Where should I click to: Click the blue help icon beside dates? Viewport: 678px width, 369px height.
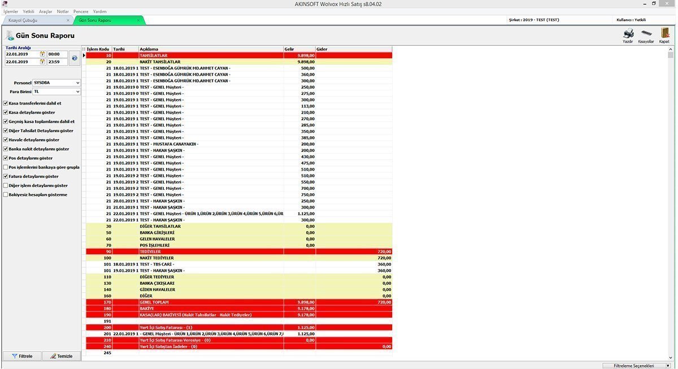point(75,58)
